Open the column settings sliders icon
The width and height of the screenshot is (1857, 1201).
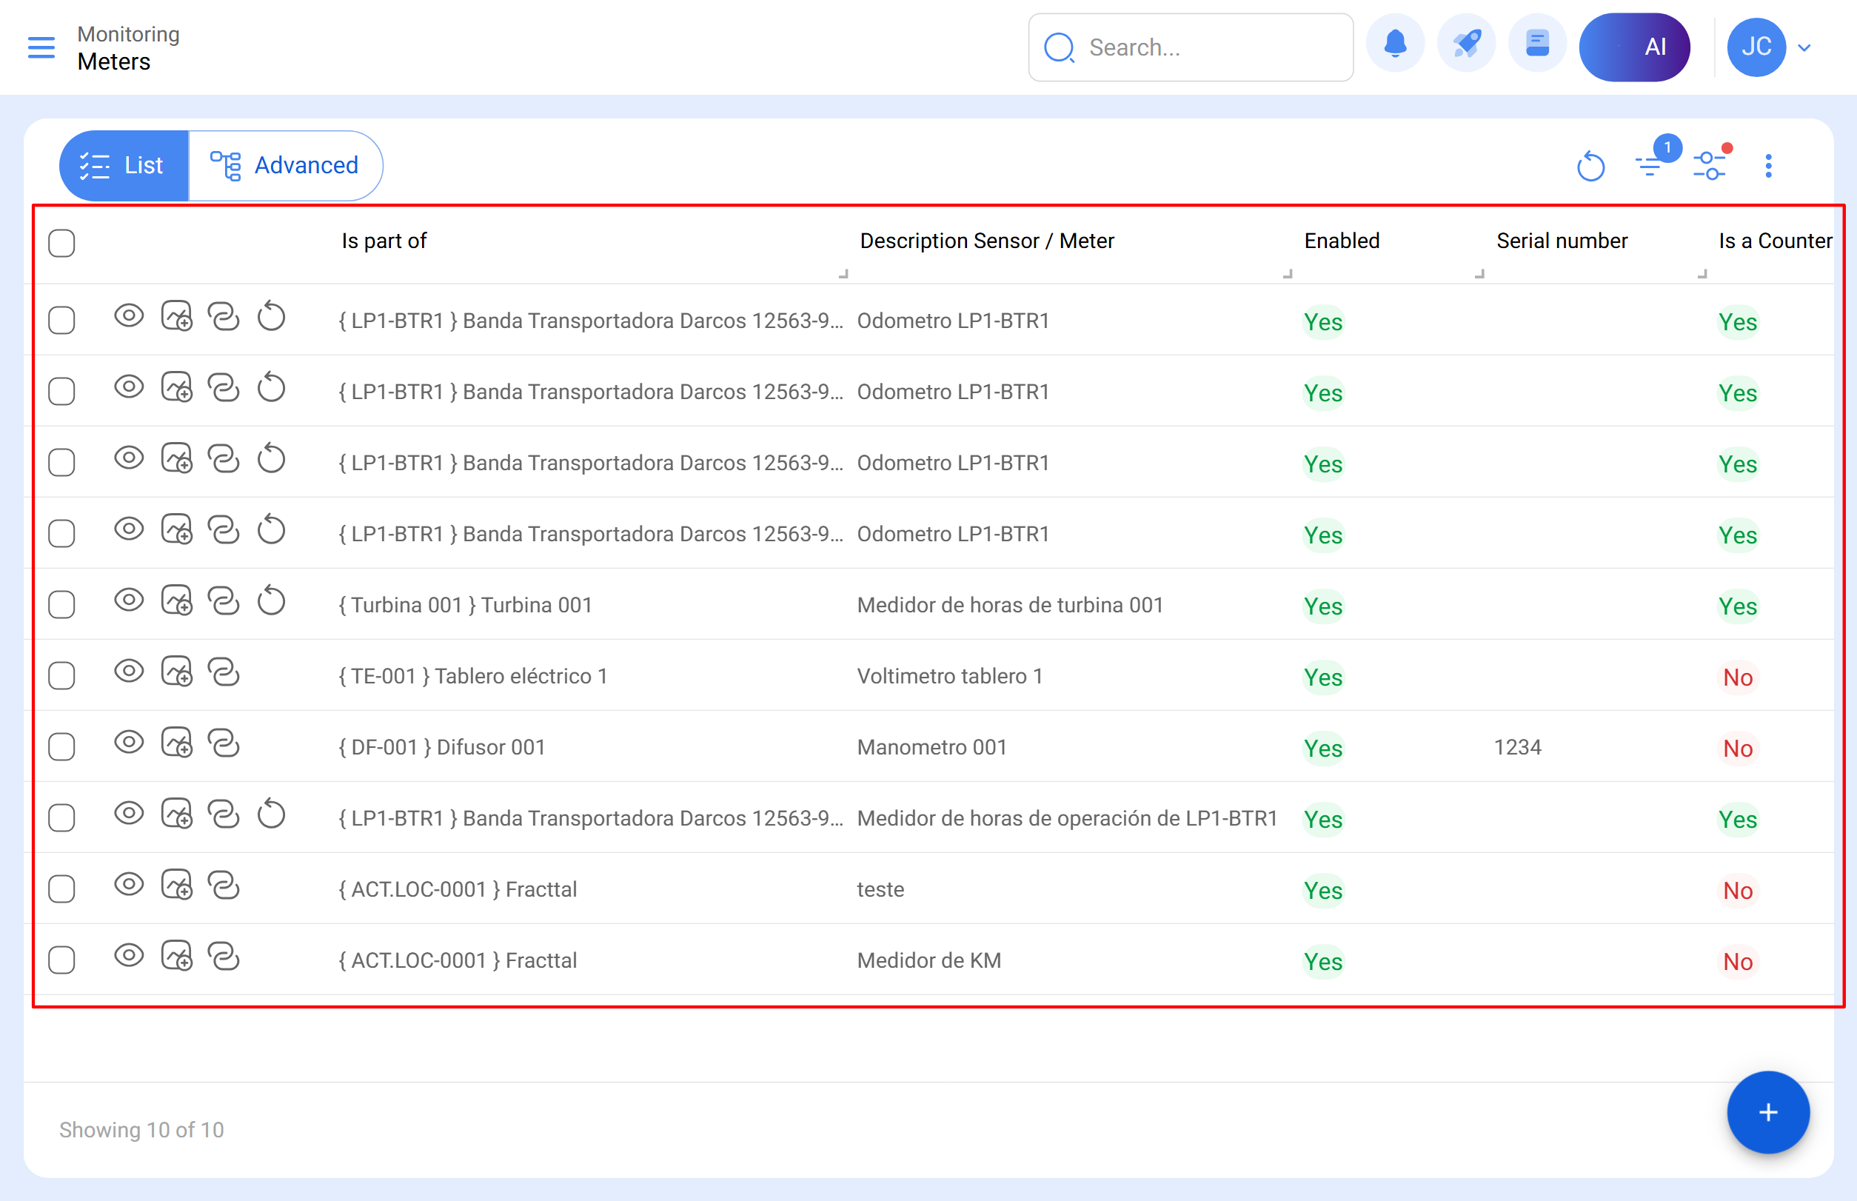click(1711, 165)
